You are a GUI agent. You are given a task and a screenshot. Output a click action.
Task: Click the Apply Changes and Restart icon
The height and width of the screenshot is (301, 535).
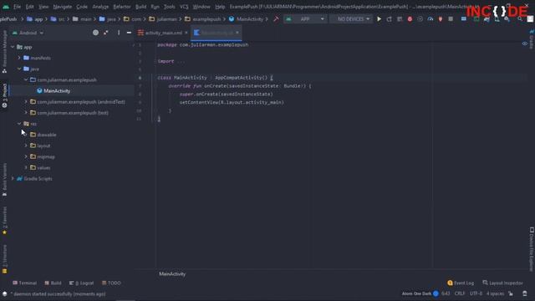(390, 19)
